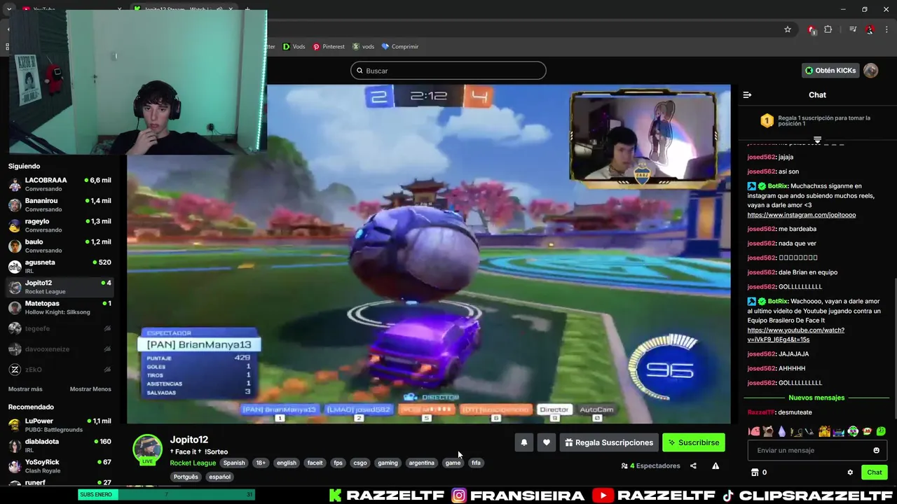The width and height of the screenshot is (897, 504).
Task: Insert the green headphones emote
Action: coord(853,432)
